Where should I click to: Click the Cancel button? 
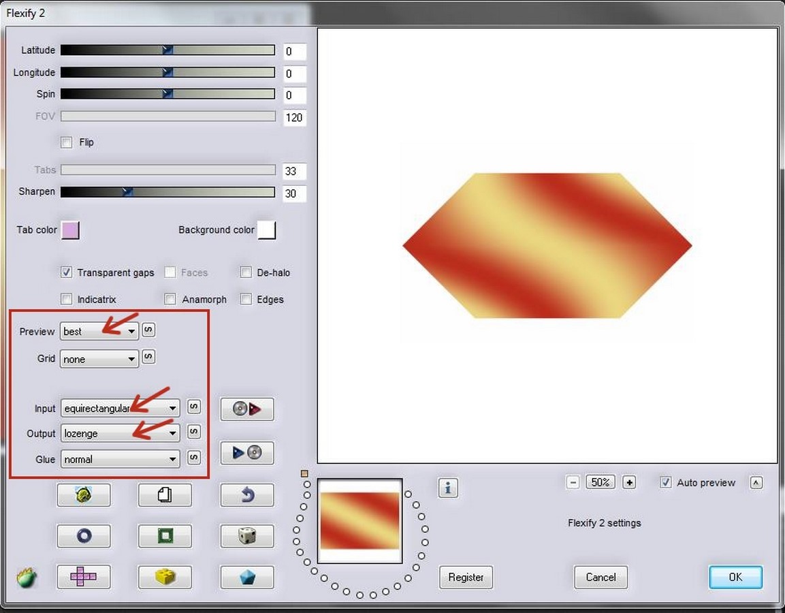600,578
